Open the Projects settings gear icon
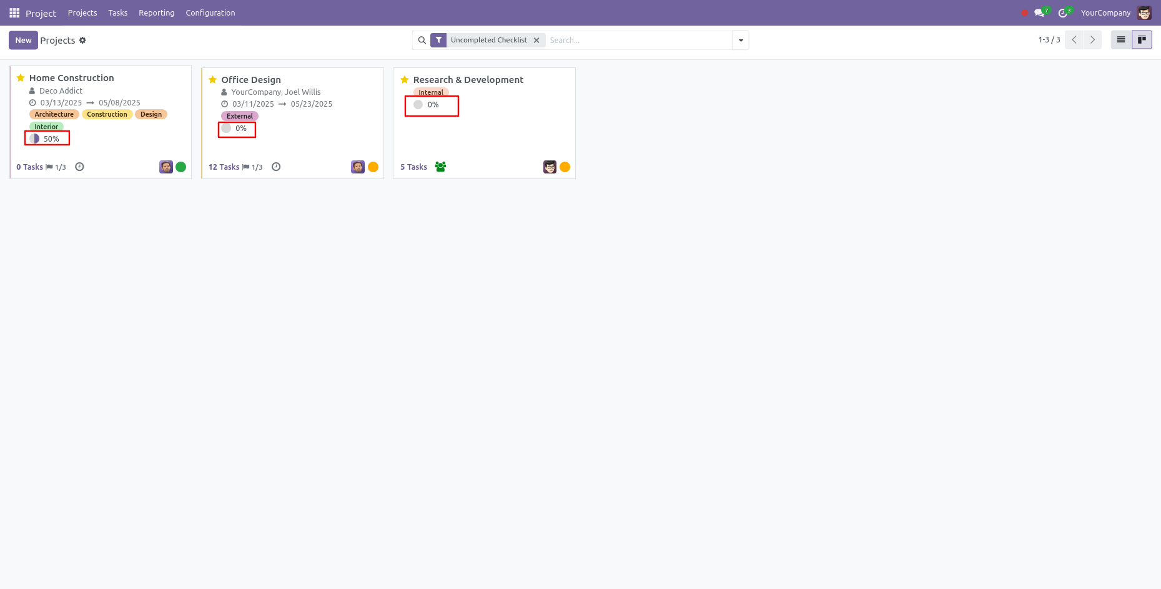Viewport: 1161px width, 589px height. [82, 41]
